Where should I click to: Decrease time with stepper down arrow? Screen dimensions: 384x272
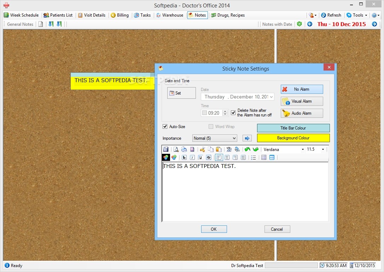[x=225, y=114]
